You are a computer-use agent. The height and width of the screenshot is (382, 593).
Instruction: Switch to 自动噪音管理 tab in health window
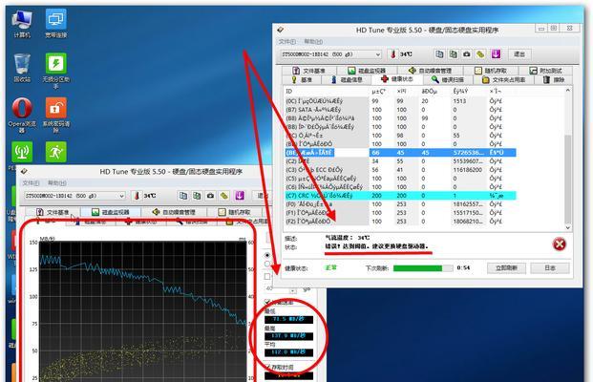pos(430,71)
